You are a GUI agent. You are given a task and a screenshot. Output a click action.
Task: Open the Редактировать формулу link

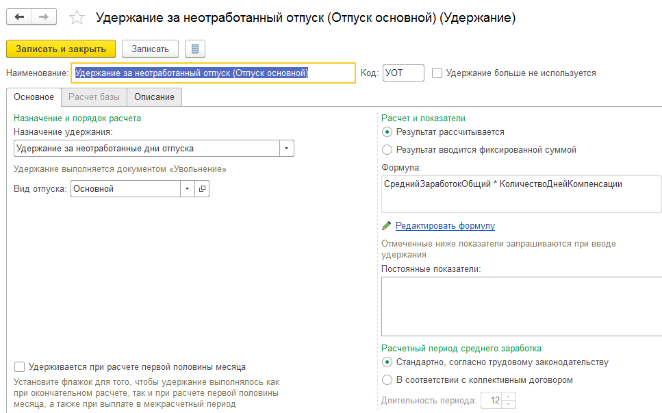pos(445,226)
